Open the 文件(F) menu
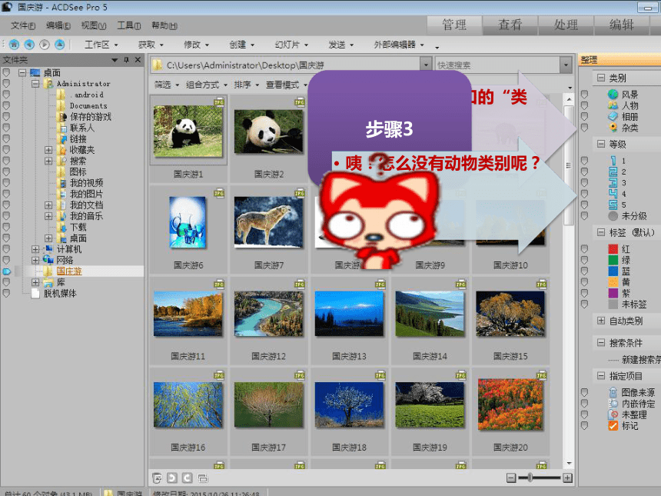This screenshot has width=661, height=496. tap(23, 25)
